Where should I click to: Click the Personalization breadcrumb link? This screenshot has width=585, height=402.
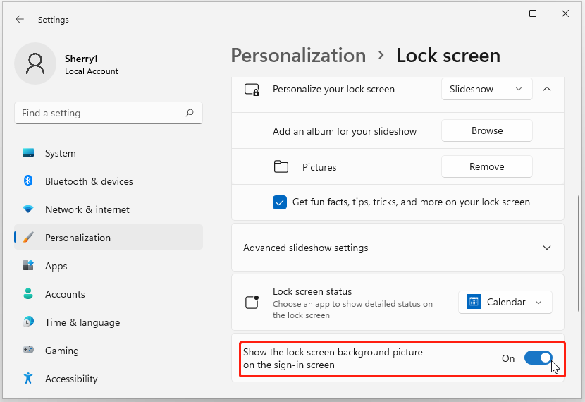point(298,55)
